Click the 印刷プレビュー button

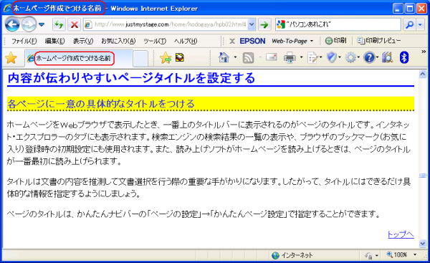coord(378,41)
